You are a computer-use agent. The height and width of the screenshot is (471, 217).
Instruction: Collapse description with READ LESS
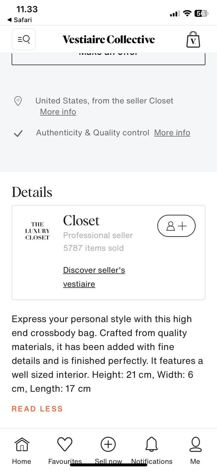click(37, 409)
